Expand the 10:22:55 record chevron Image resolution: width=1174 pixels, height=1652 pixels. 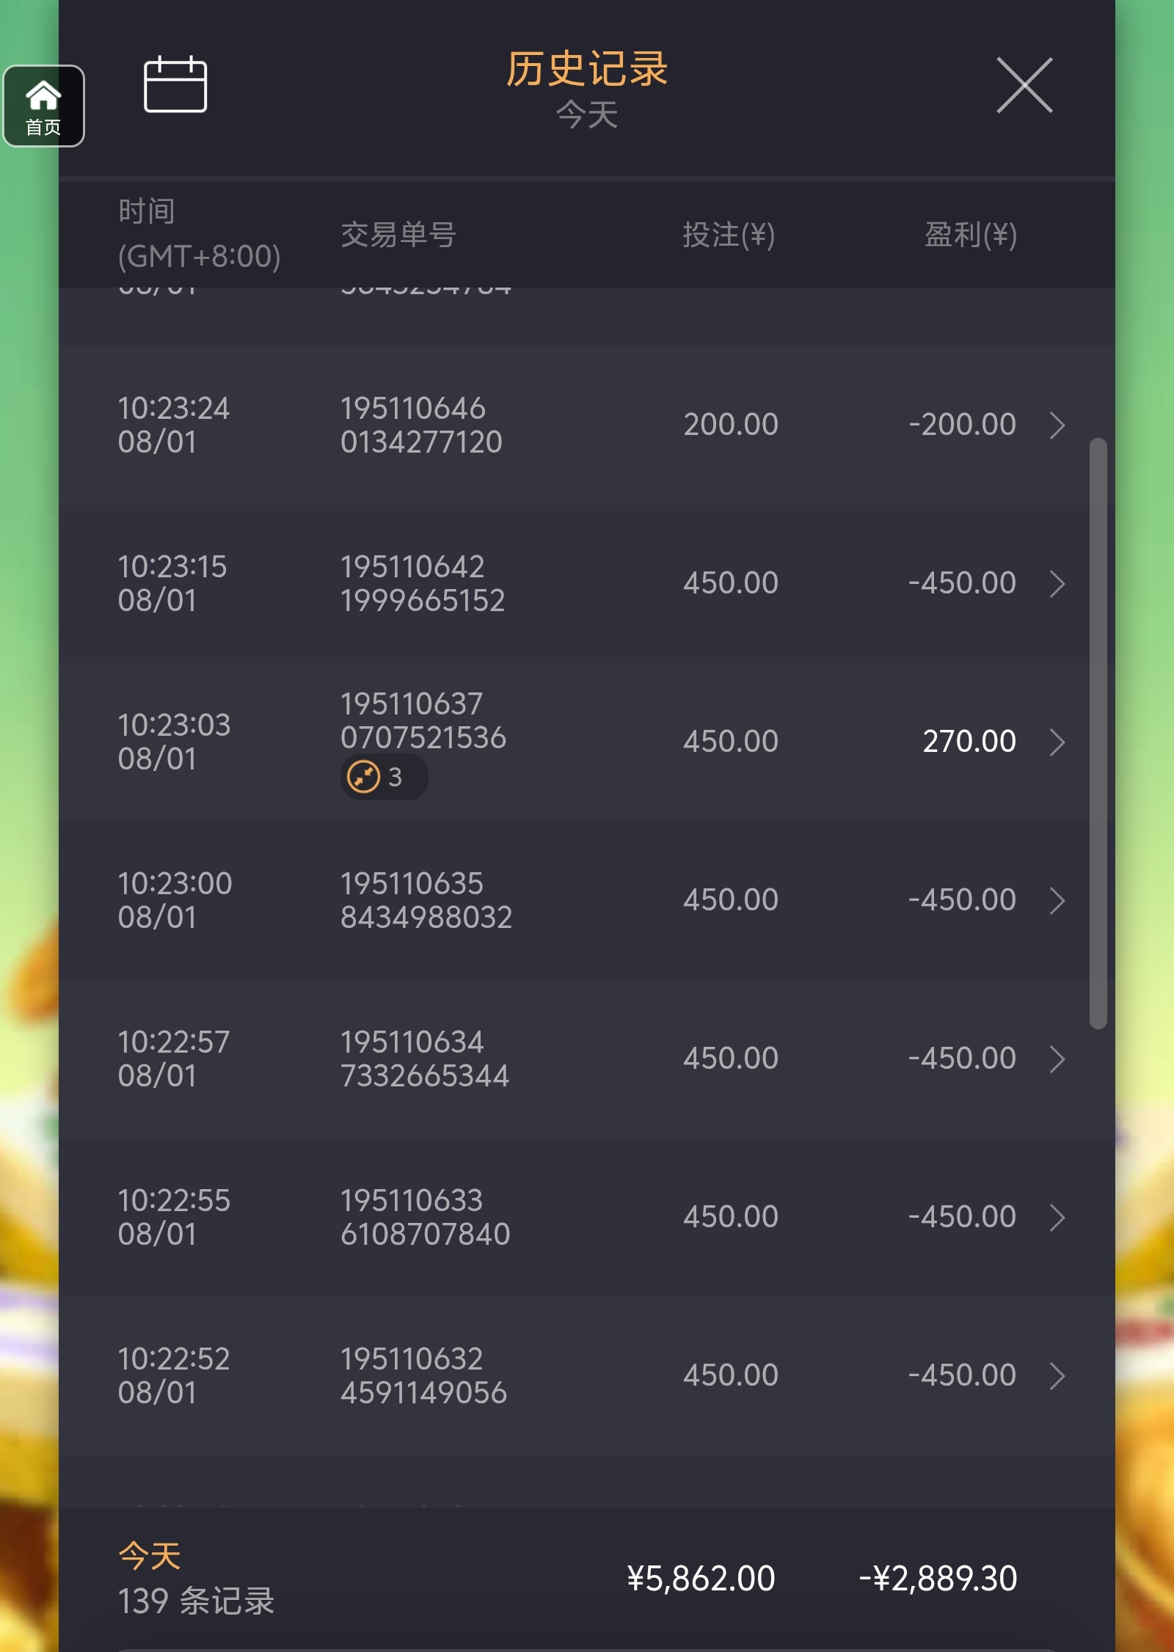click(1057, 1218)
